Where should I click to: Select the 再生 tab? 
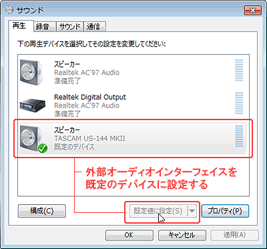tap(21, 26)
